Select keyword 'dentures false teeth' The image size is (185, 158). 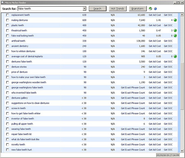point(21,61)
